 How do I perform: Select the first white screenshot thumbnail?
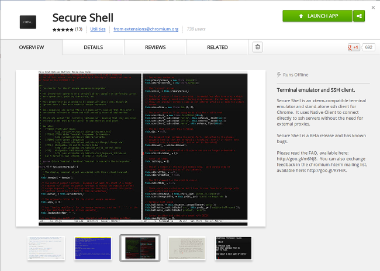tap(46, 248)
